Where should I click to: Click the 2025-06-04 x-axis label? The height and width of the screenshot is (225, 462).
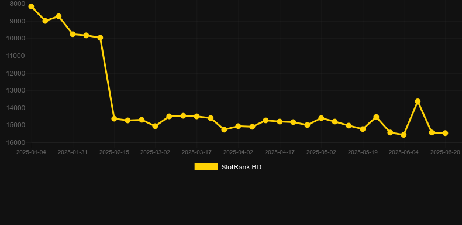coord(404,152)
